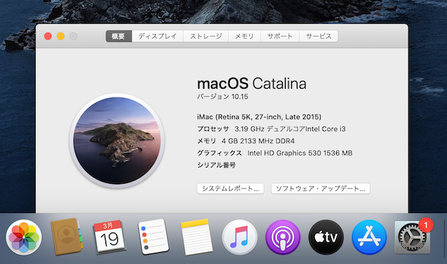Open the サポート tab
The width and height of the screenshot is (447, 264).
point(280,36)
